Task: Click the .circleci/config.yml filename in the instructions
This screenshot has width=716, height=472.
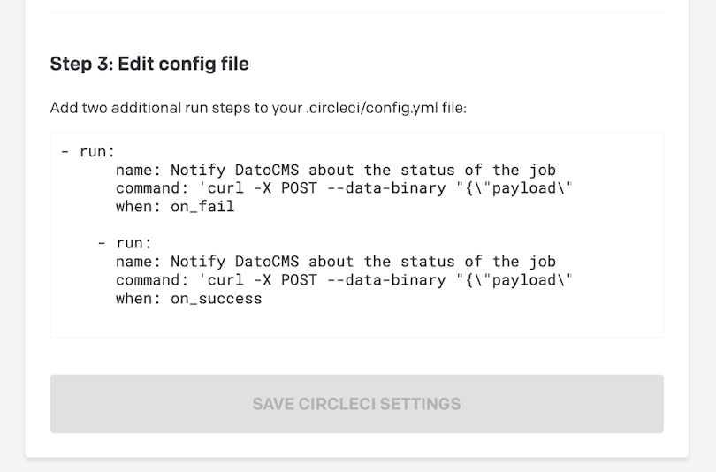Action: coord(372,108)
